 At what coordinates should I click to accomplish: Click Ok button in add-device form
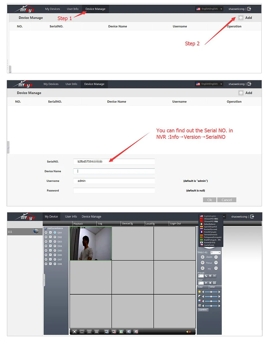pyautogui.click(x=210, y=200)
